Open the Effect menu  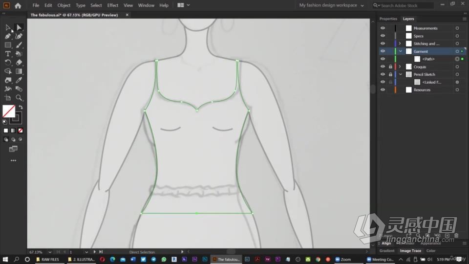113,5
